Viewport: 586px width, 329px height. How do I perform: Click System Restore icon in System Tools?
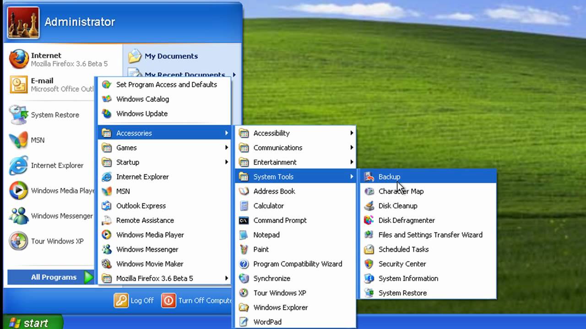click(x=369, y=293)
